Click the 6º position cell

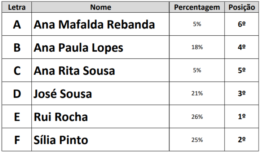[x=242, y=25]
